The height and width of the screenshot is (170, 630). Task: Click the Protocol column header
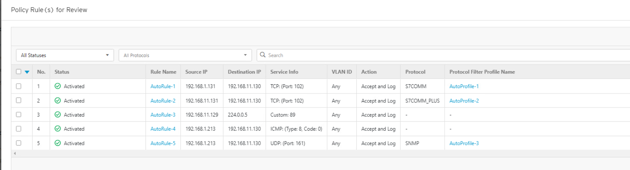(415, 72)
